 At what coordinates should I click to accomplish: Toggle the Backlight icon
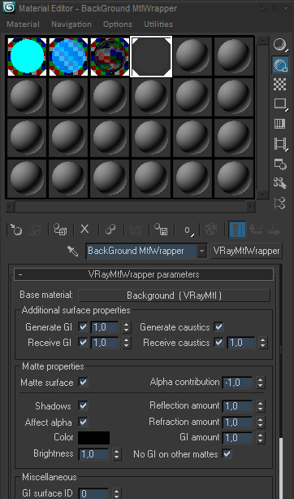pos(280,64)
